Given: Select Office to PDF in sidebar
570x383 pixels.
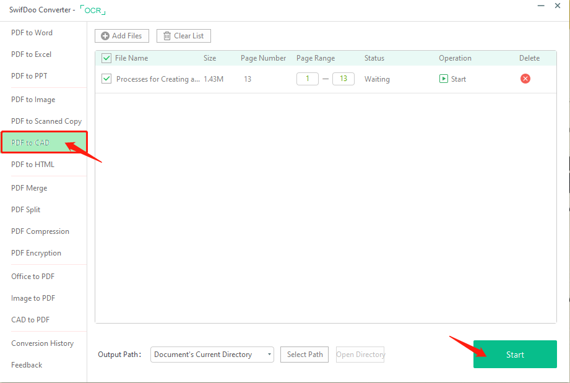Looking at the screenshot, I should 33,277.
